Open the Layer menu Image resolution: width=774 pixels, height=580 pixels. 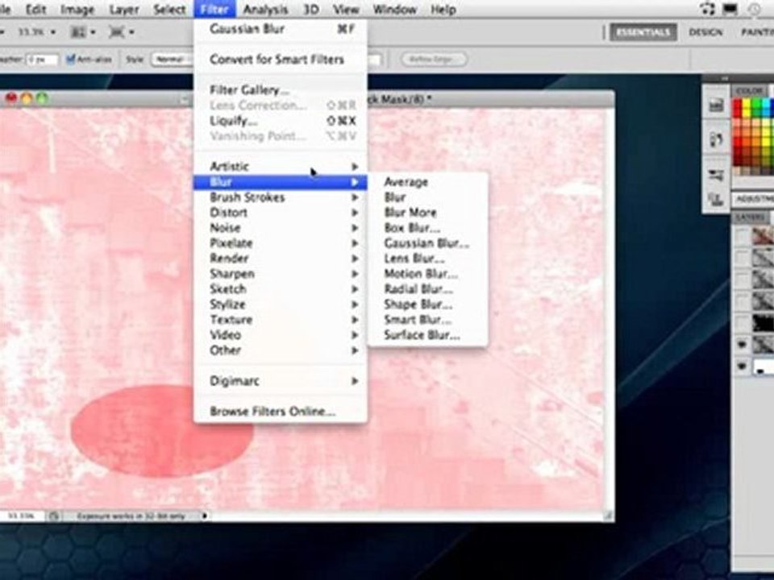click(x=124, y=10)
